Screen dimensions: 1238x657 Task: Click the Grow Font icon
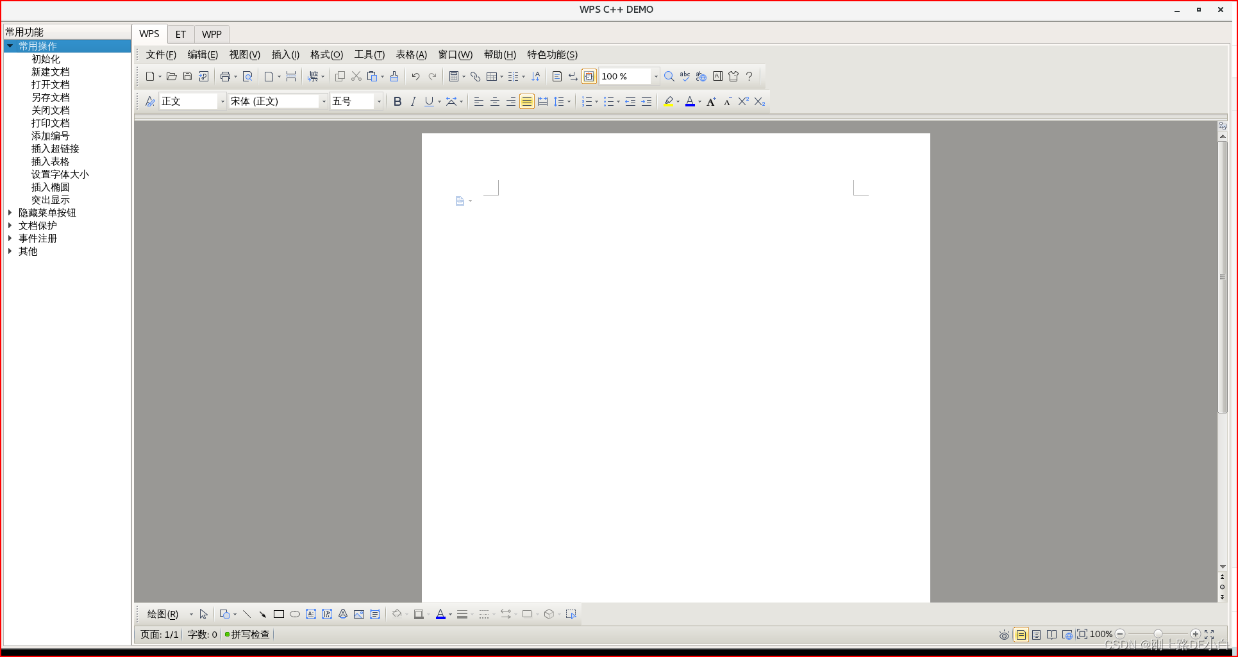711,101
